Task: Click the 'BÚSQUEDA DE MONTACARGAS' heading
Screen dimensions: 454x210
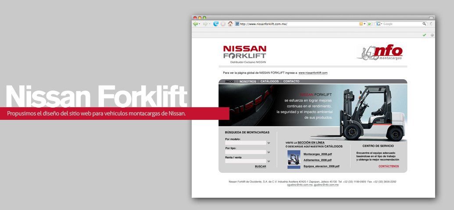Action: [247, 133]
